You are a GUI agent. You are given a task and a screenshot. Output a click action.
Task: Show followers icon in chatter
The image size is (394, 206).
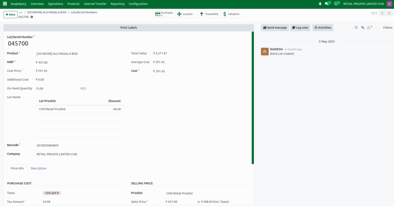coord(369,28)
